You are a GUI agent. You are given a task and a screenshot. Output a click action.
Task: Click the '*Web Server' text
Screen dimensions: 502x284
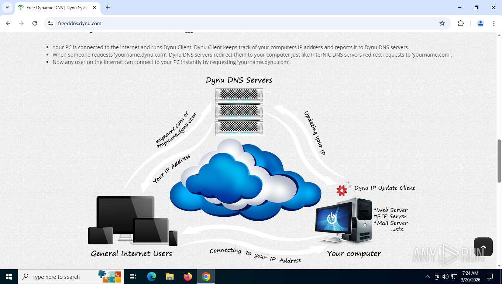(391, 210)
